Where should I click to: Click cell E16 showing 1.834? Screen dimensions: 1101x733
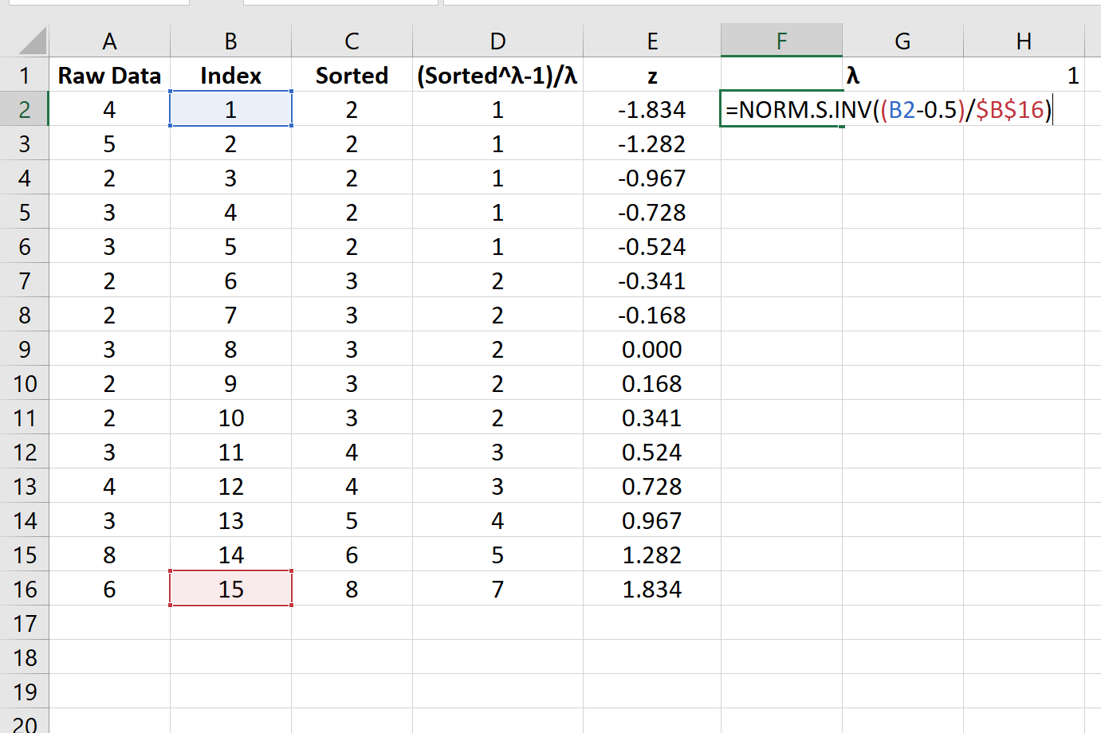(652, 589)
